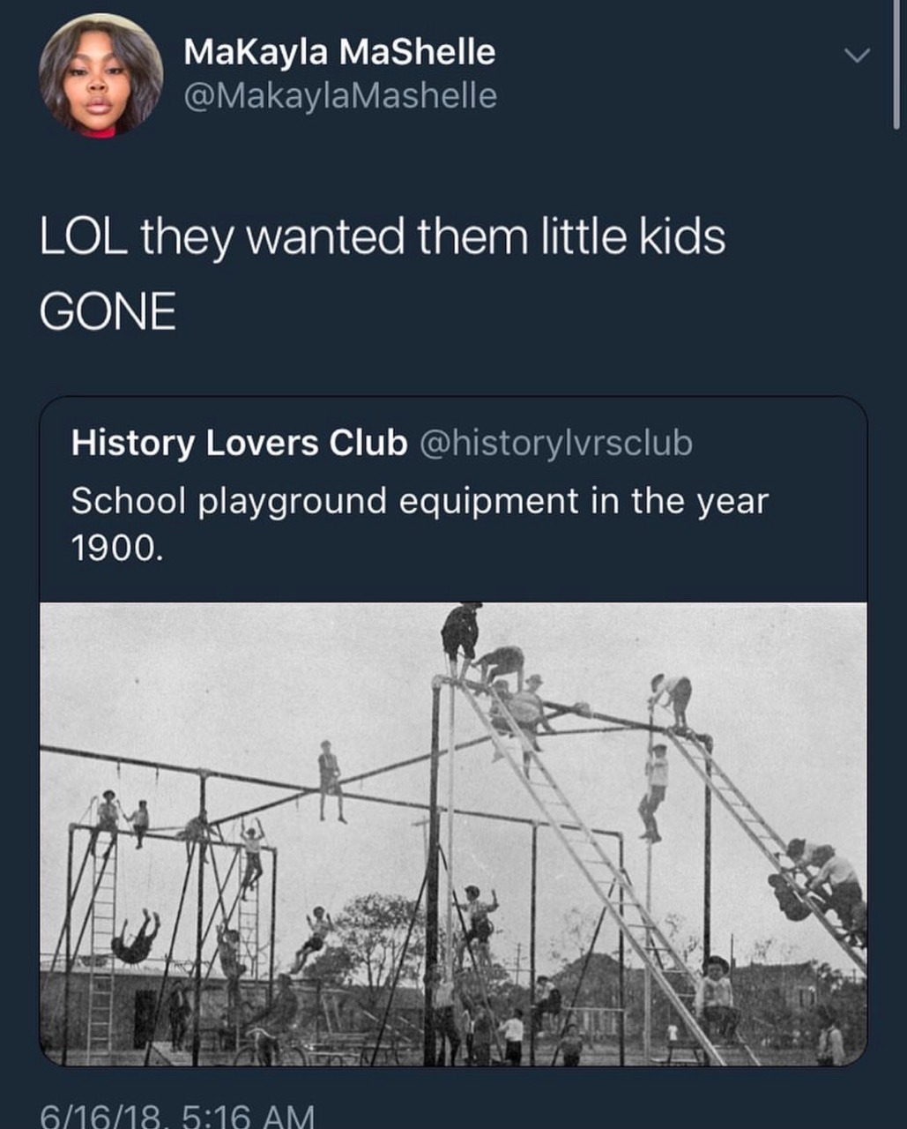Open MaKayla MaShelle's profile picture

point(100,76)
